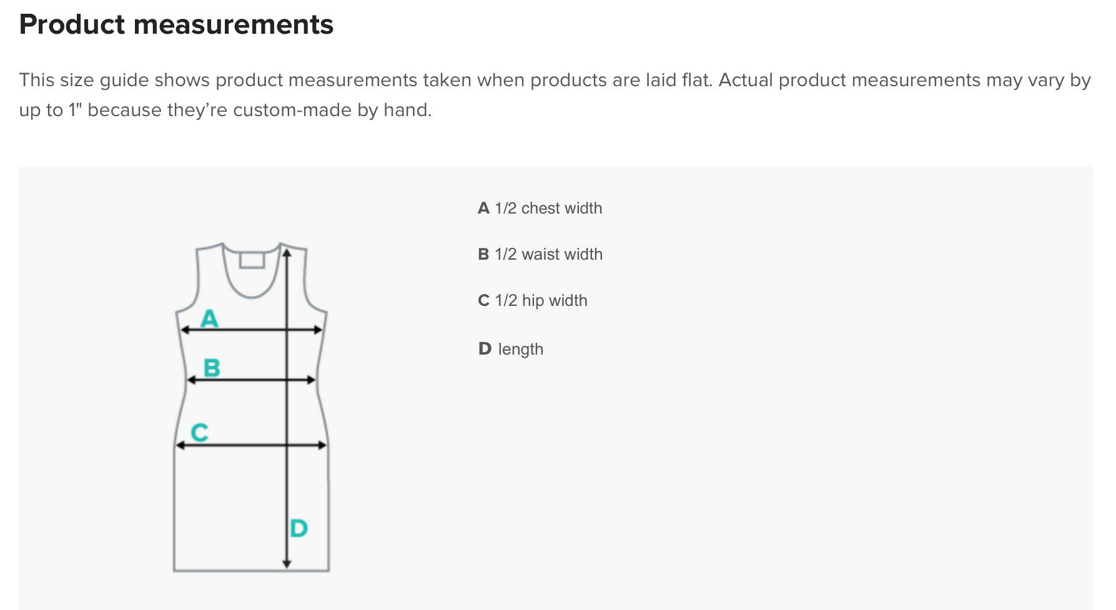Select the "D length" legend entry
Image resolution: width=1116 pixels, height=610 pixels.
[x=510, y=349]
